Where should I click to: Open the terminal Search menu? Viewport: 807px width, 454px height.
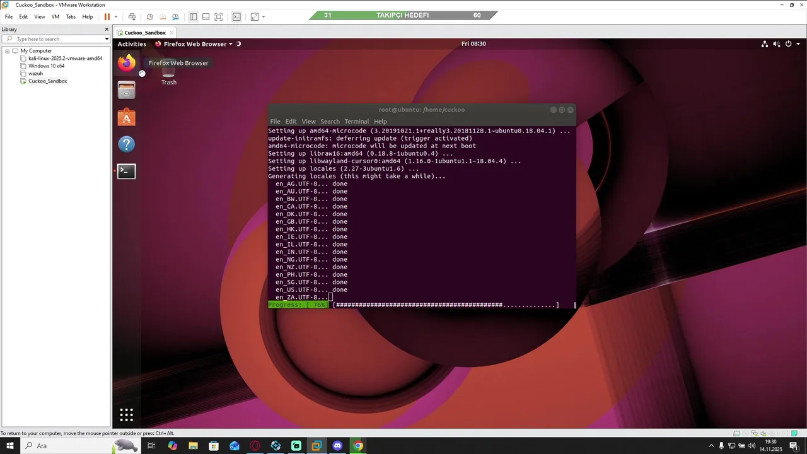point(330,122)
